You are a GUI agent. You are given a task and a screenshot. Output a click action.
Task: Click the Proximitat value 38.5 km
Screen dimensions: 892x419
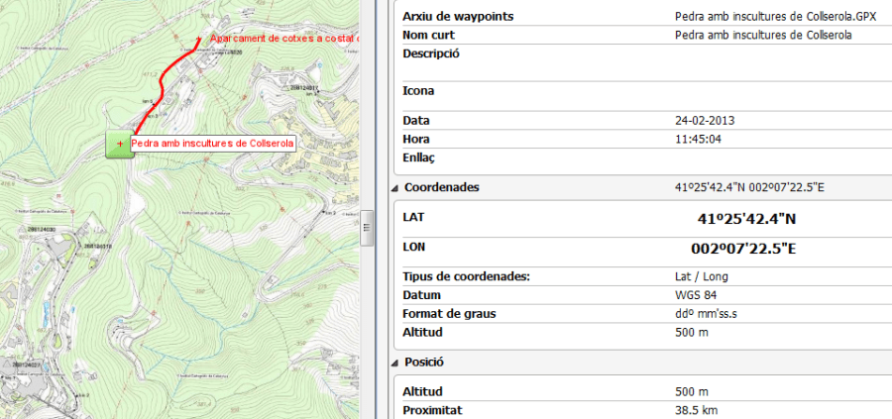tap(696, 409)
